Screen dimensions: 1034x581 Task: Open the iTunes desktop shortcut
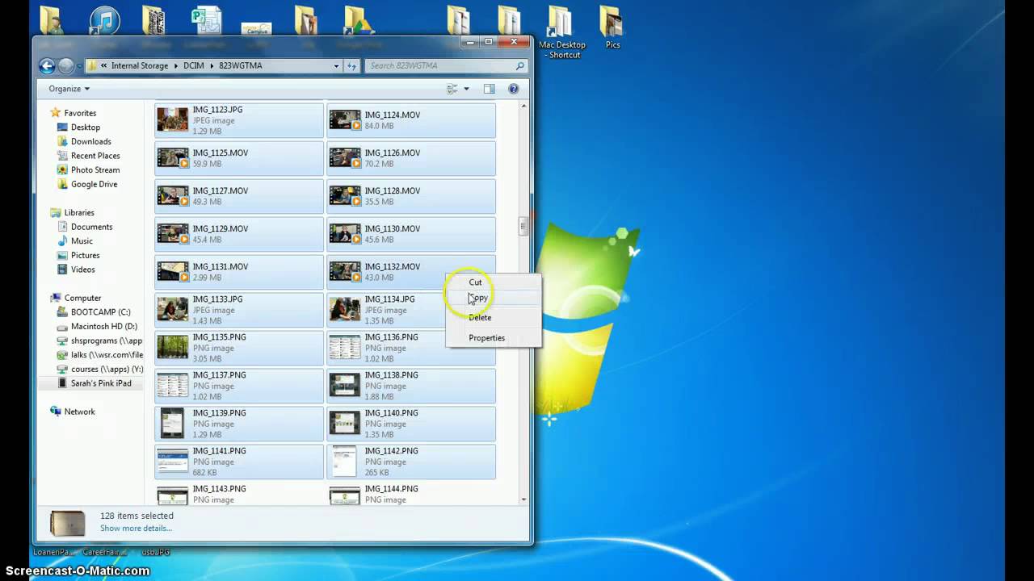(x=105, y=19)
